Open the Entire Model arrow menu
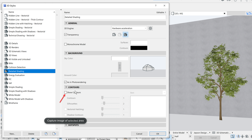 point(187,133)
